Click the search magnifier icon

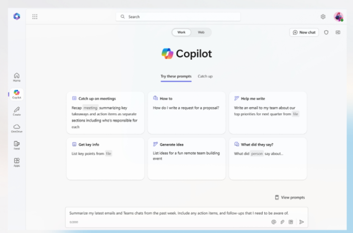122,16
